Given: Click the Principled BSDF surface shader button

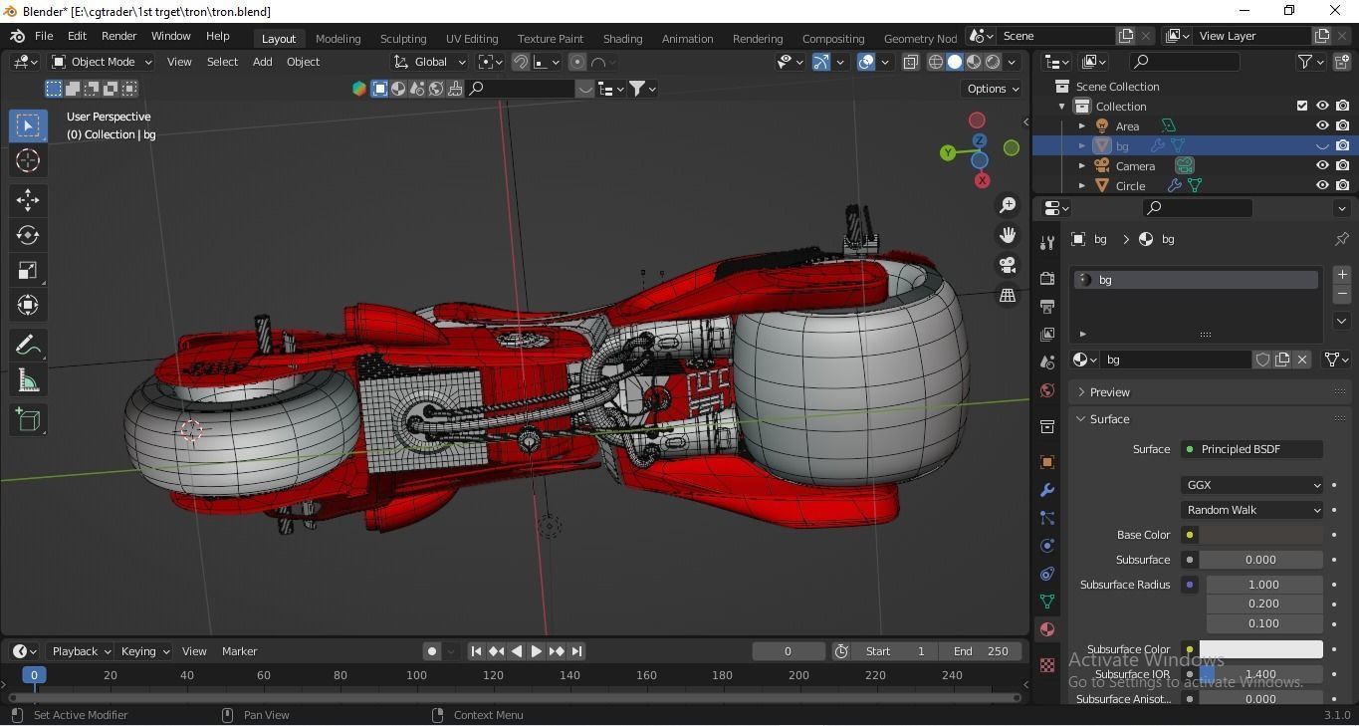Looking at the screenshot, I should (1251, 449).
